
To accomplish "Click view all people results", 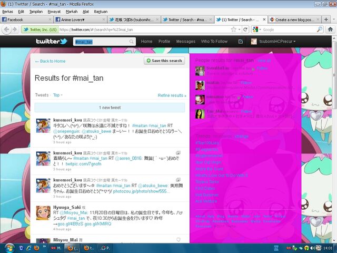I will 264,61.
